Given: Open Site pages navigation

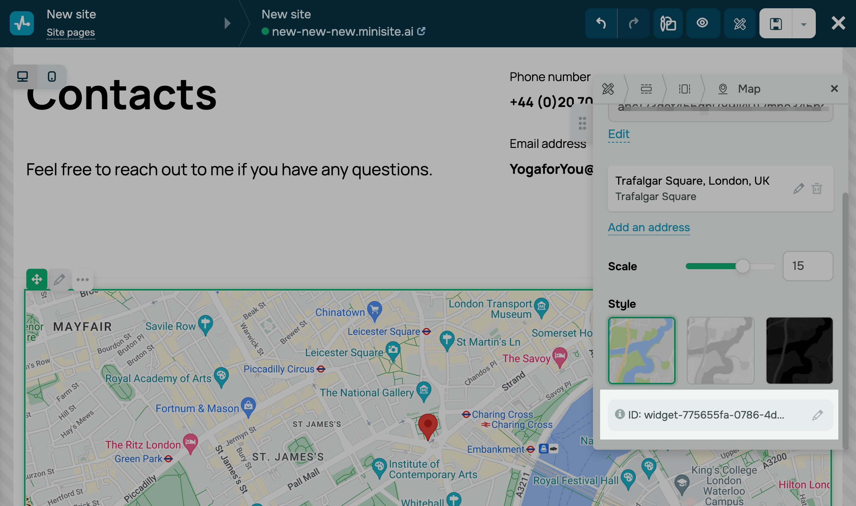Looking at the screenshot, I should click(x=71, y=33).
